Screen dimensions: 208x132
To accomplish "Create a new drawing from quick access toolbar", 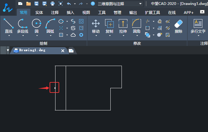I will [20, 4].
